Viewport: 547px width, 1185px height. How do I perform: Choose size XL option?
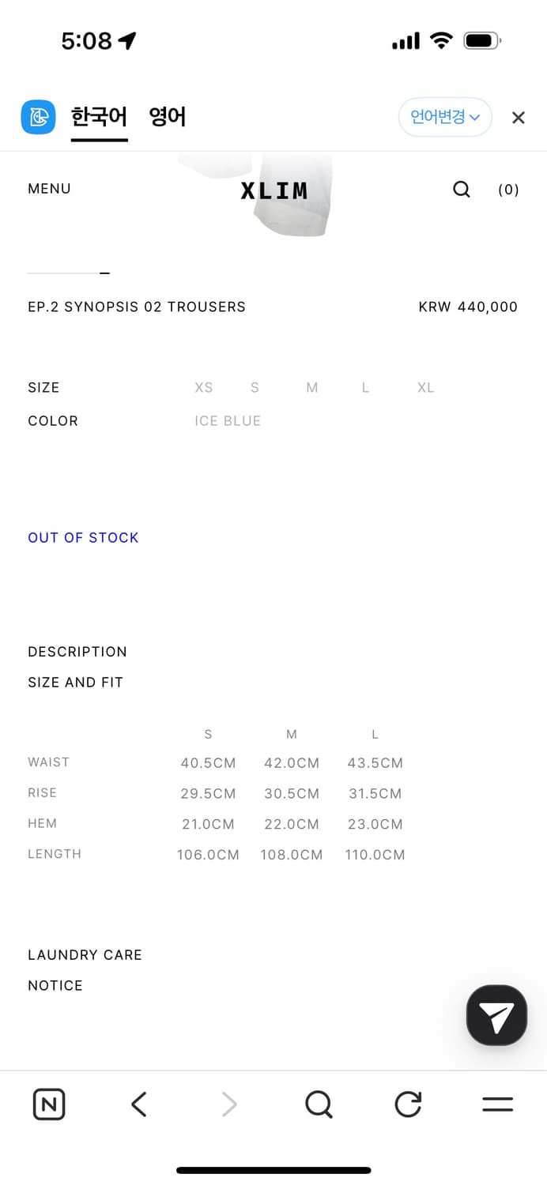coord(426,387)
